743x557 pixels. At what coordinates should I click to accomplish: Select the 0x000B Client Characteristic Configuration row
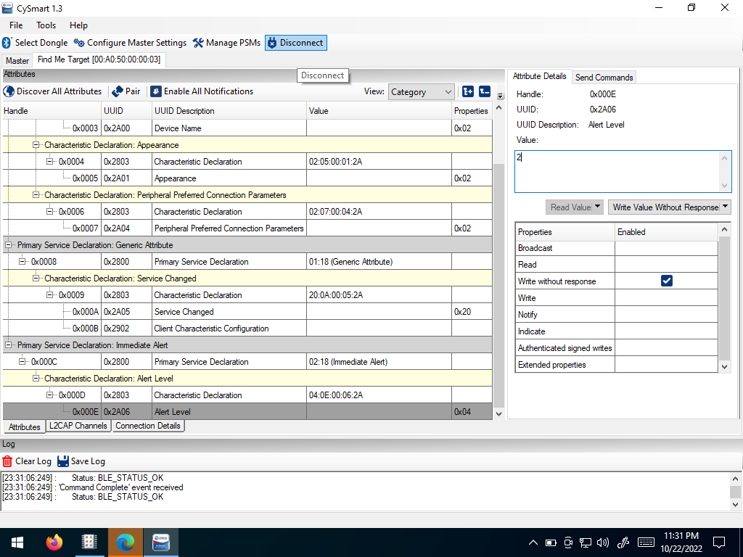pos(247,329)
